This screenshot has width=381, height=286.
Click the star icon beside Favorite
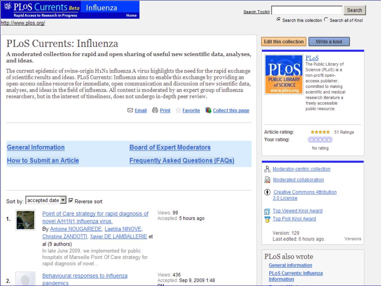click(178, 110)
